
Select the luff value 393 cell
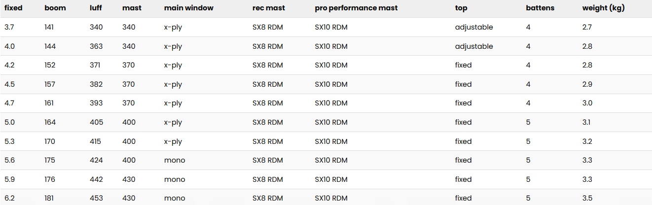click(x=96, y=103)
